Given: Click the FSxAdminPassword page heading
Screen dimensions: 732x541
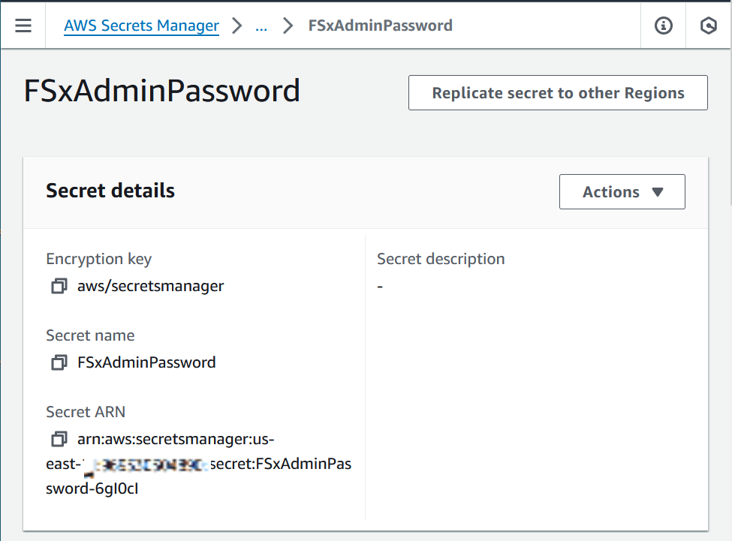Looking at the screenshot, I should [161, 90].
